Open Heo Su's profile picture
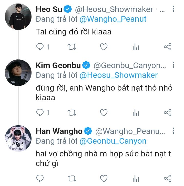The width and height of the screenshot is (184, 186). click(18, 16)
